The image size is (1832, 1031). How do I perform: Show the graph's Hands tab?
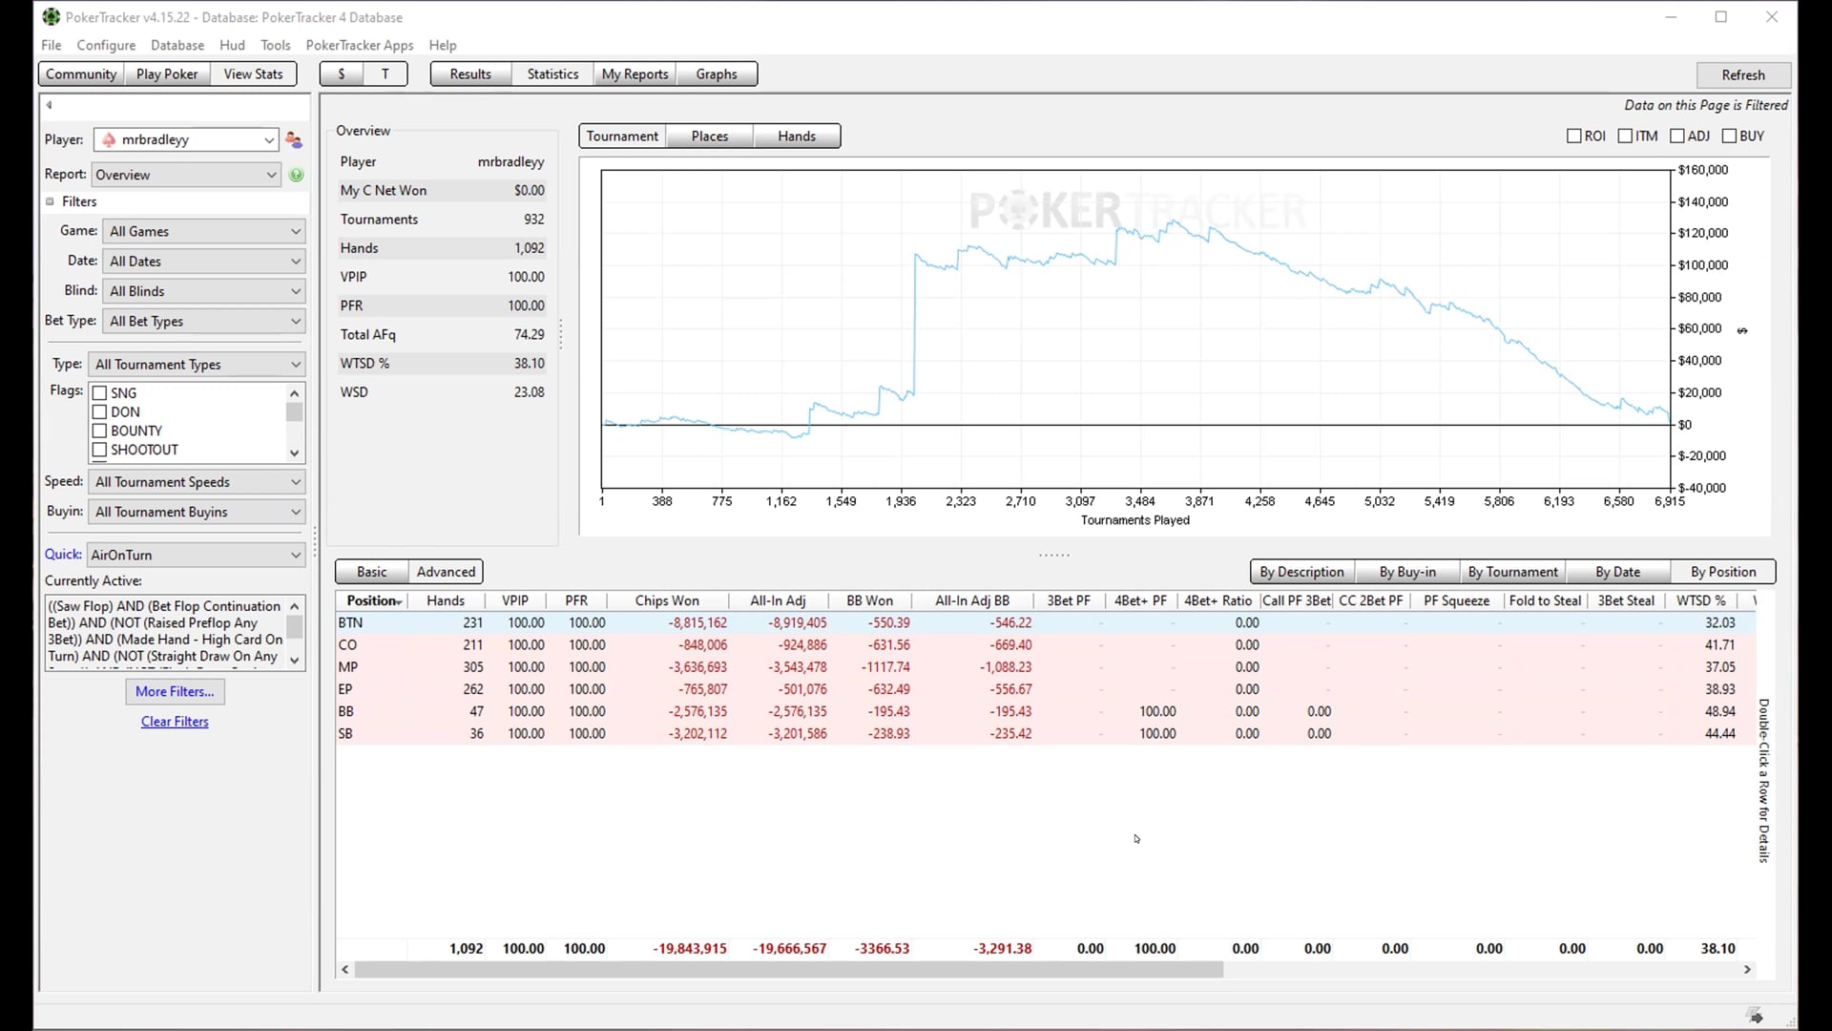pyautogui.click(x=797, y=137)
